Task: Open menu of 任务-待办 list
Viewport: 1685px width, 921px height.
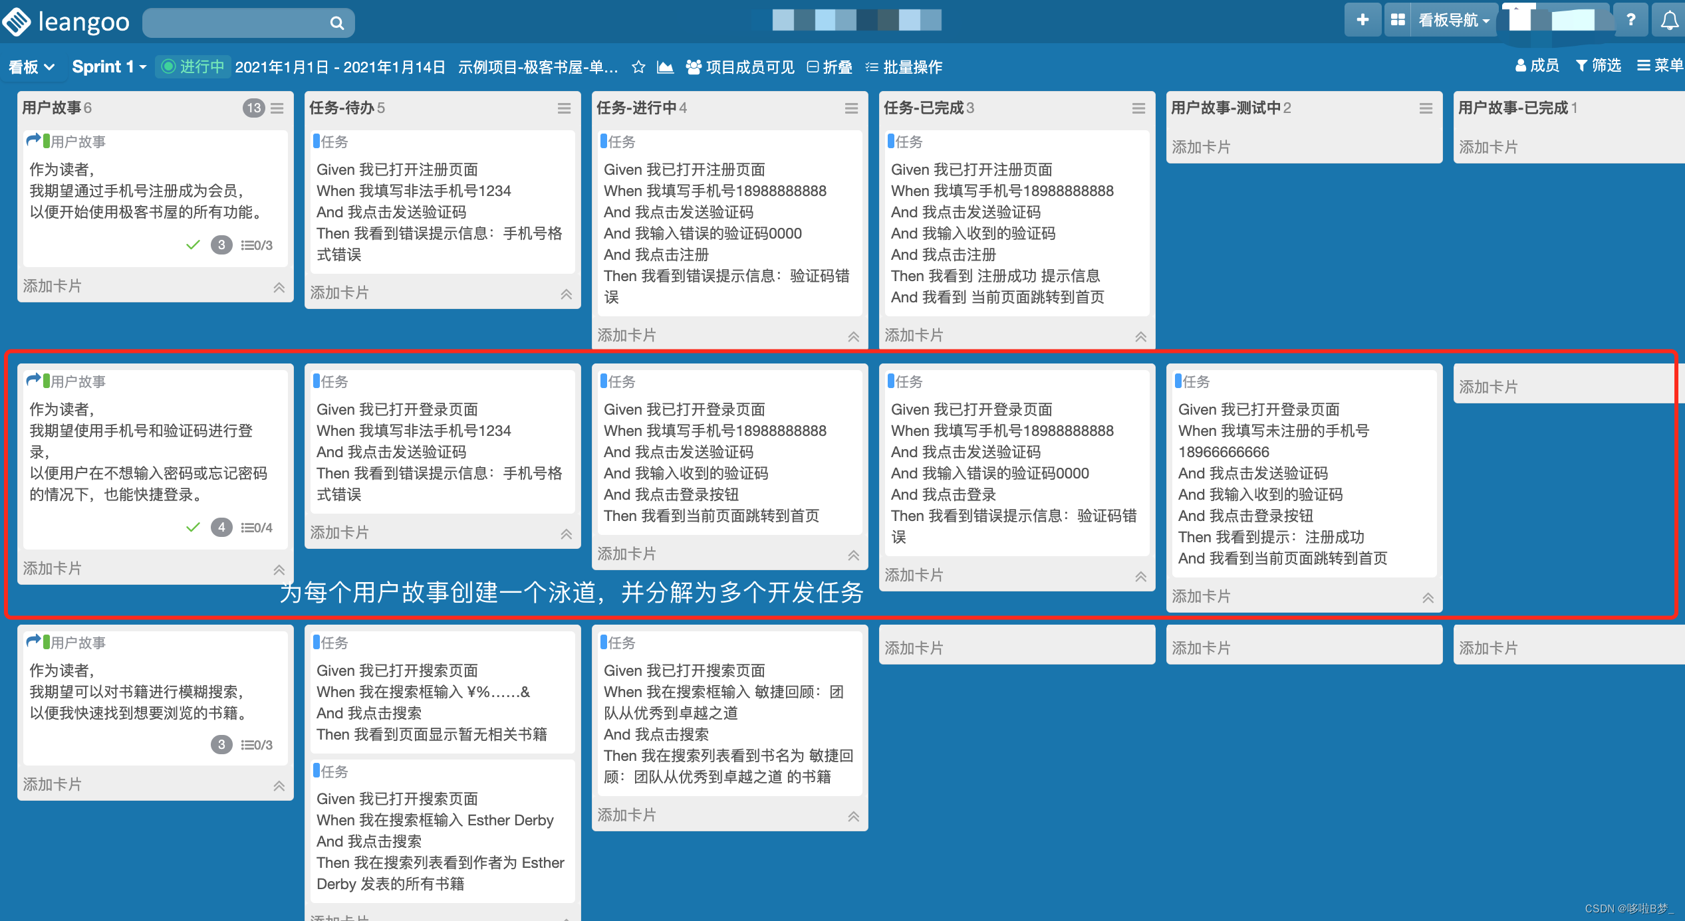Action: [x=565, y=108]
